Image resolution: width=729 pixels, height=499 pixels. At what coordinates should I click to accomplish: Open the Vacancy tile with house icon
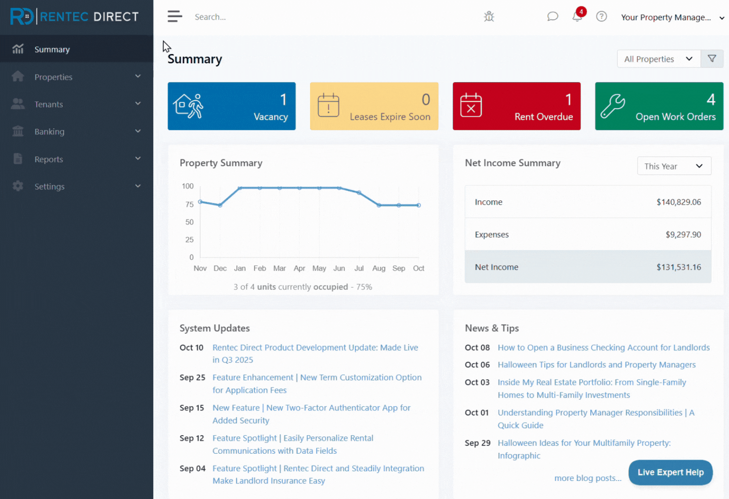pos(231,106)
